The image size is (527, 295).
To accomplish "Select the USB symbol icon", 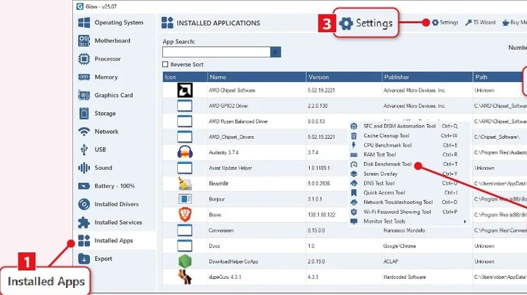I will (x=84, y=149).
